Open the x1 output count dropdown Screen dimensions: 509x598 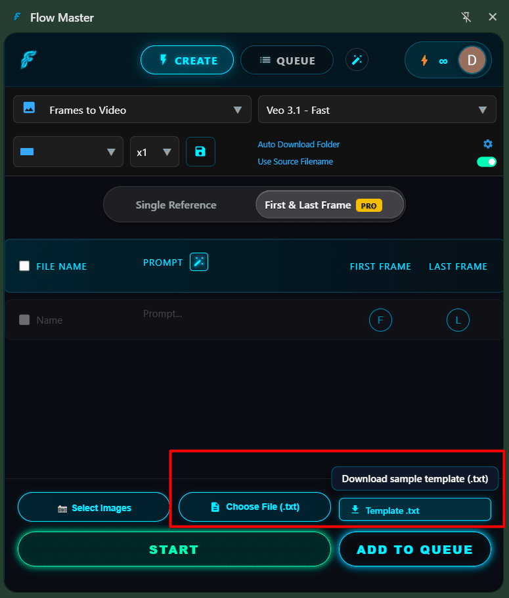[x=154, y=152]
